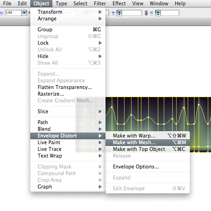Choose Rasterize command
This screenshot has width=211, height=211.
click(x=68, y=94)
